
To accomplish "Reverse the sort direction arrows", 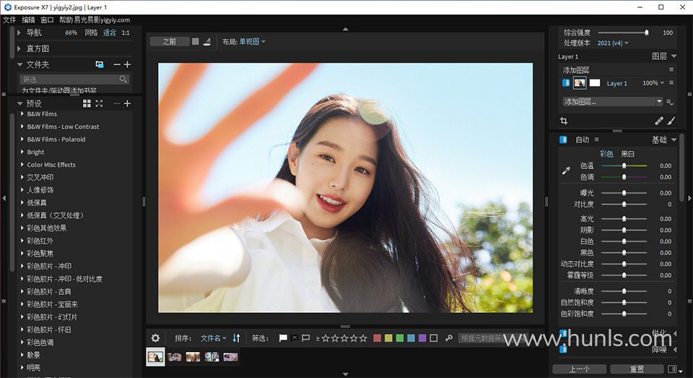I will [237, 338].
